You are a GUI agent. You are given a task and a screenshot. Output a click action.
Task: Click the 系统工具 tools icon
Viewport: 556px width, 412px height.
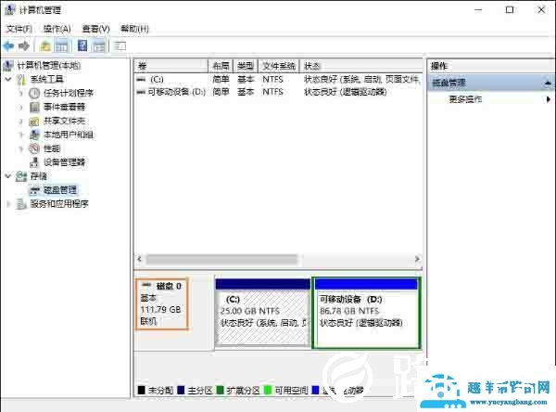pos(21,79)
